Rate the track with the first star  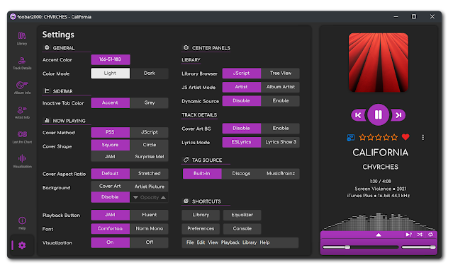362,137
